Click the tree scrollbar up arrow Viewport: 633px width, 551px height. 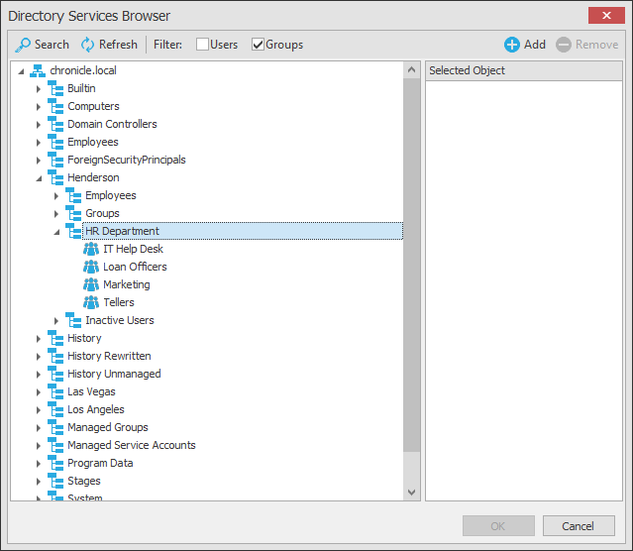[x=411, y=70]
